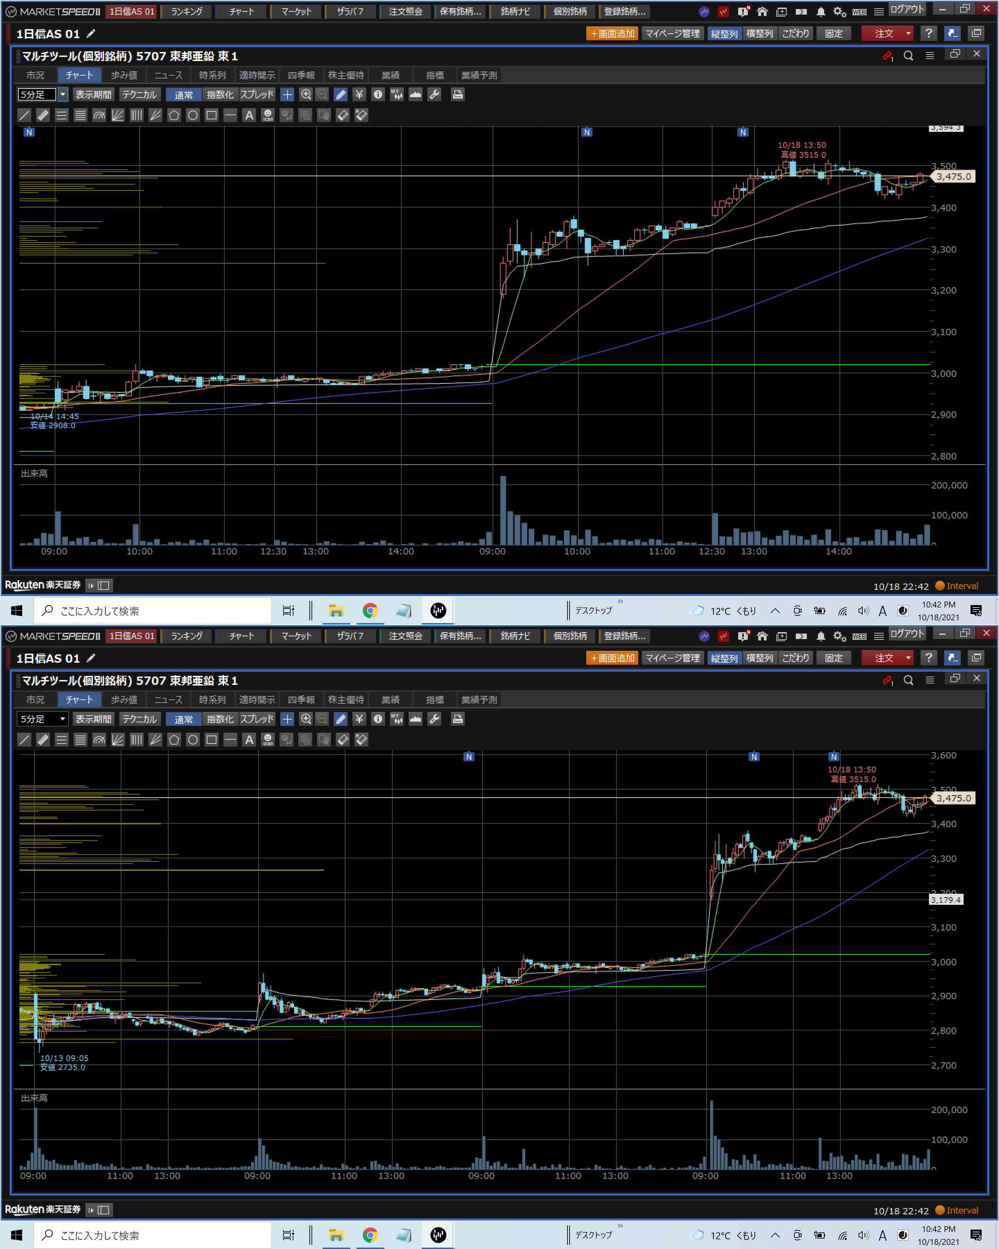Click eraser tool in top chart drawing bar

click(342, 115)
